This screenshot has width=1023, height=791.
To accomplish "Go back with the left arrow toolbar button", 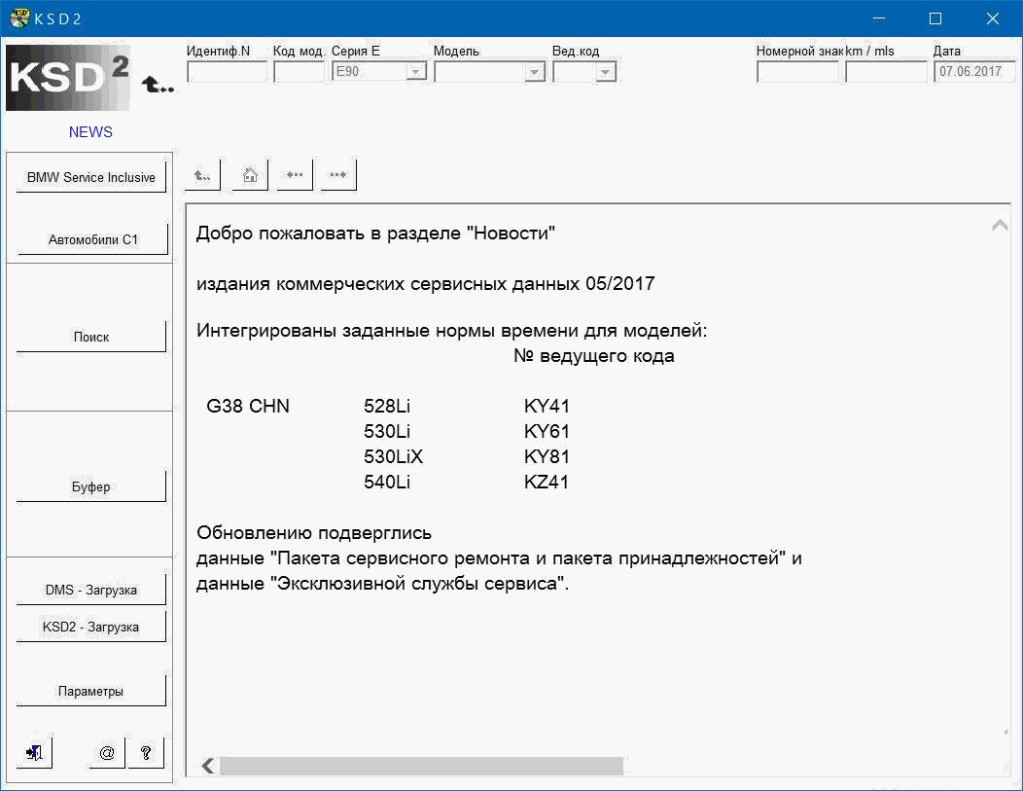I will point(295,175).
